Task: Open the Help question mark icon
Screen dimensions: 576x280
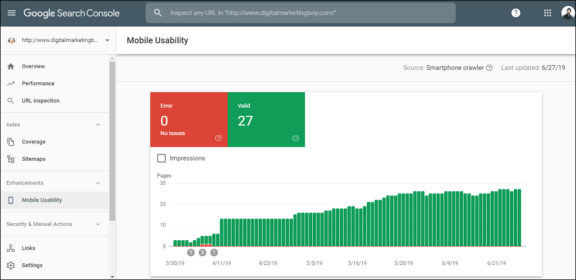Action: [516, 13]
